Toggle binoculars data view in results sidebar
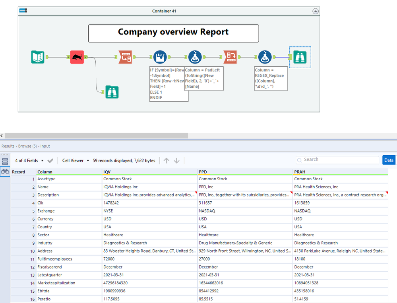 coord(5,172)
